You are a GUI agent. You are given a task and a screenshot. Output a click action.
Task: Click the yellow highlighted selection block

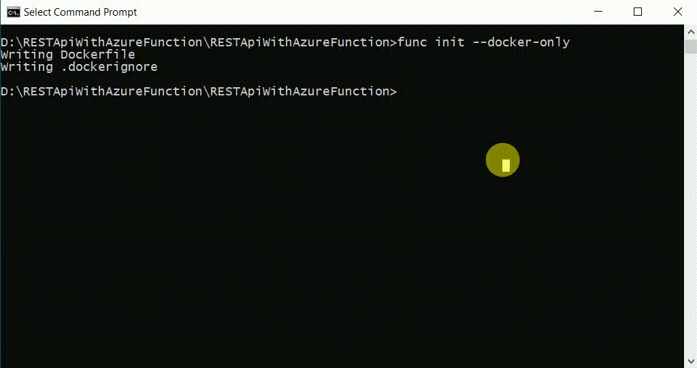coord(506,164)
